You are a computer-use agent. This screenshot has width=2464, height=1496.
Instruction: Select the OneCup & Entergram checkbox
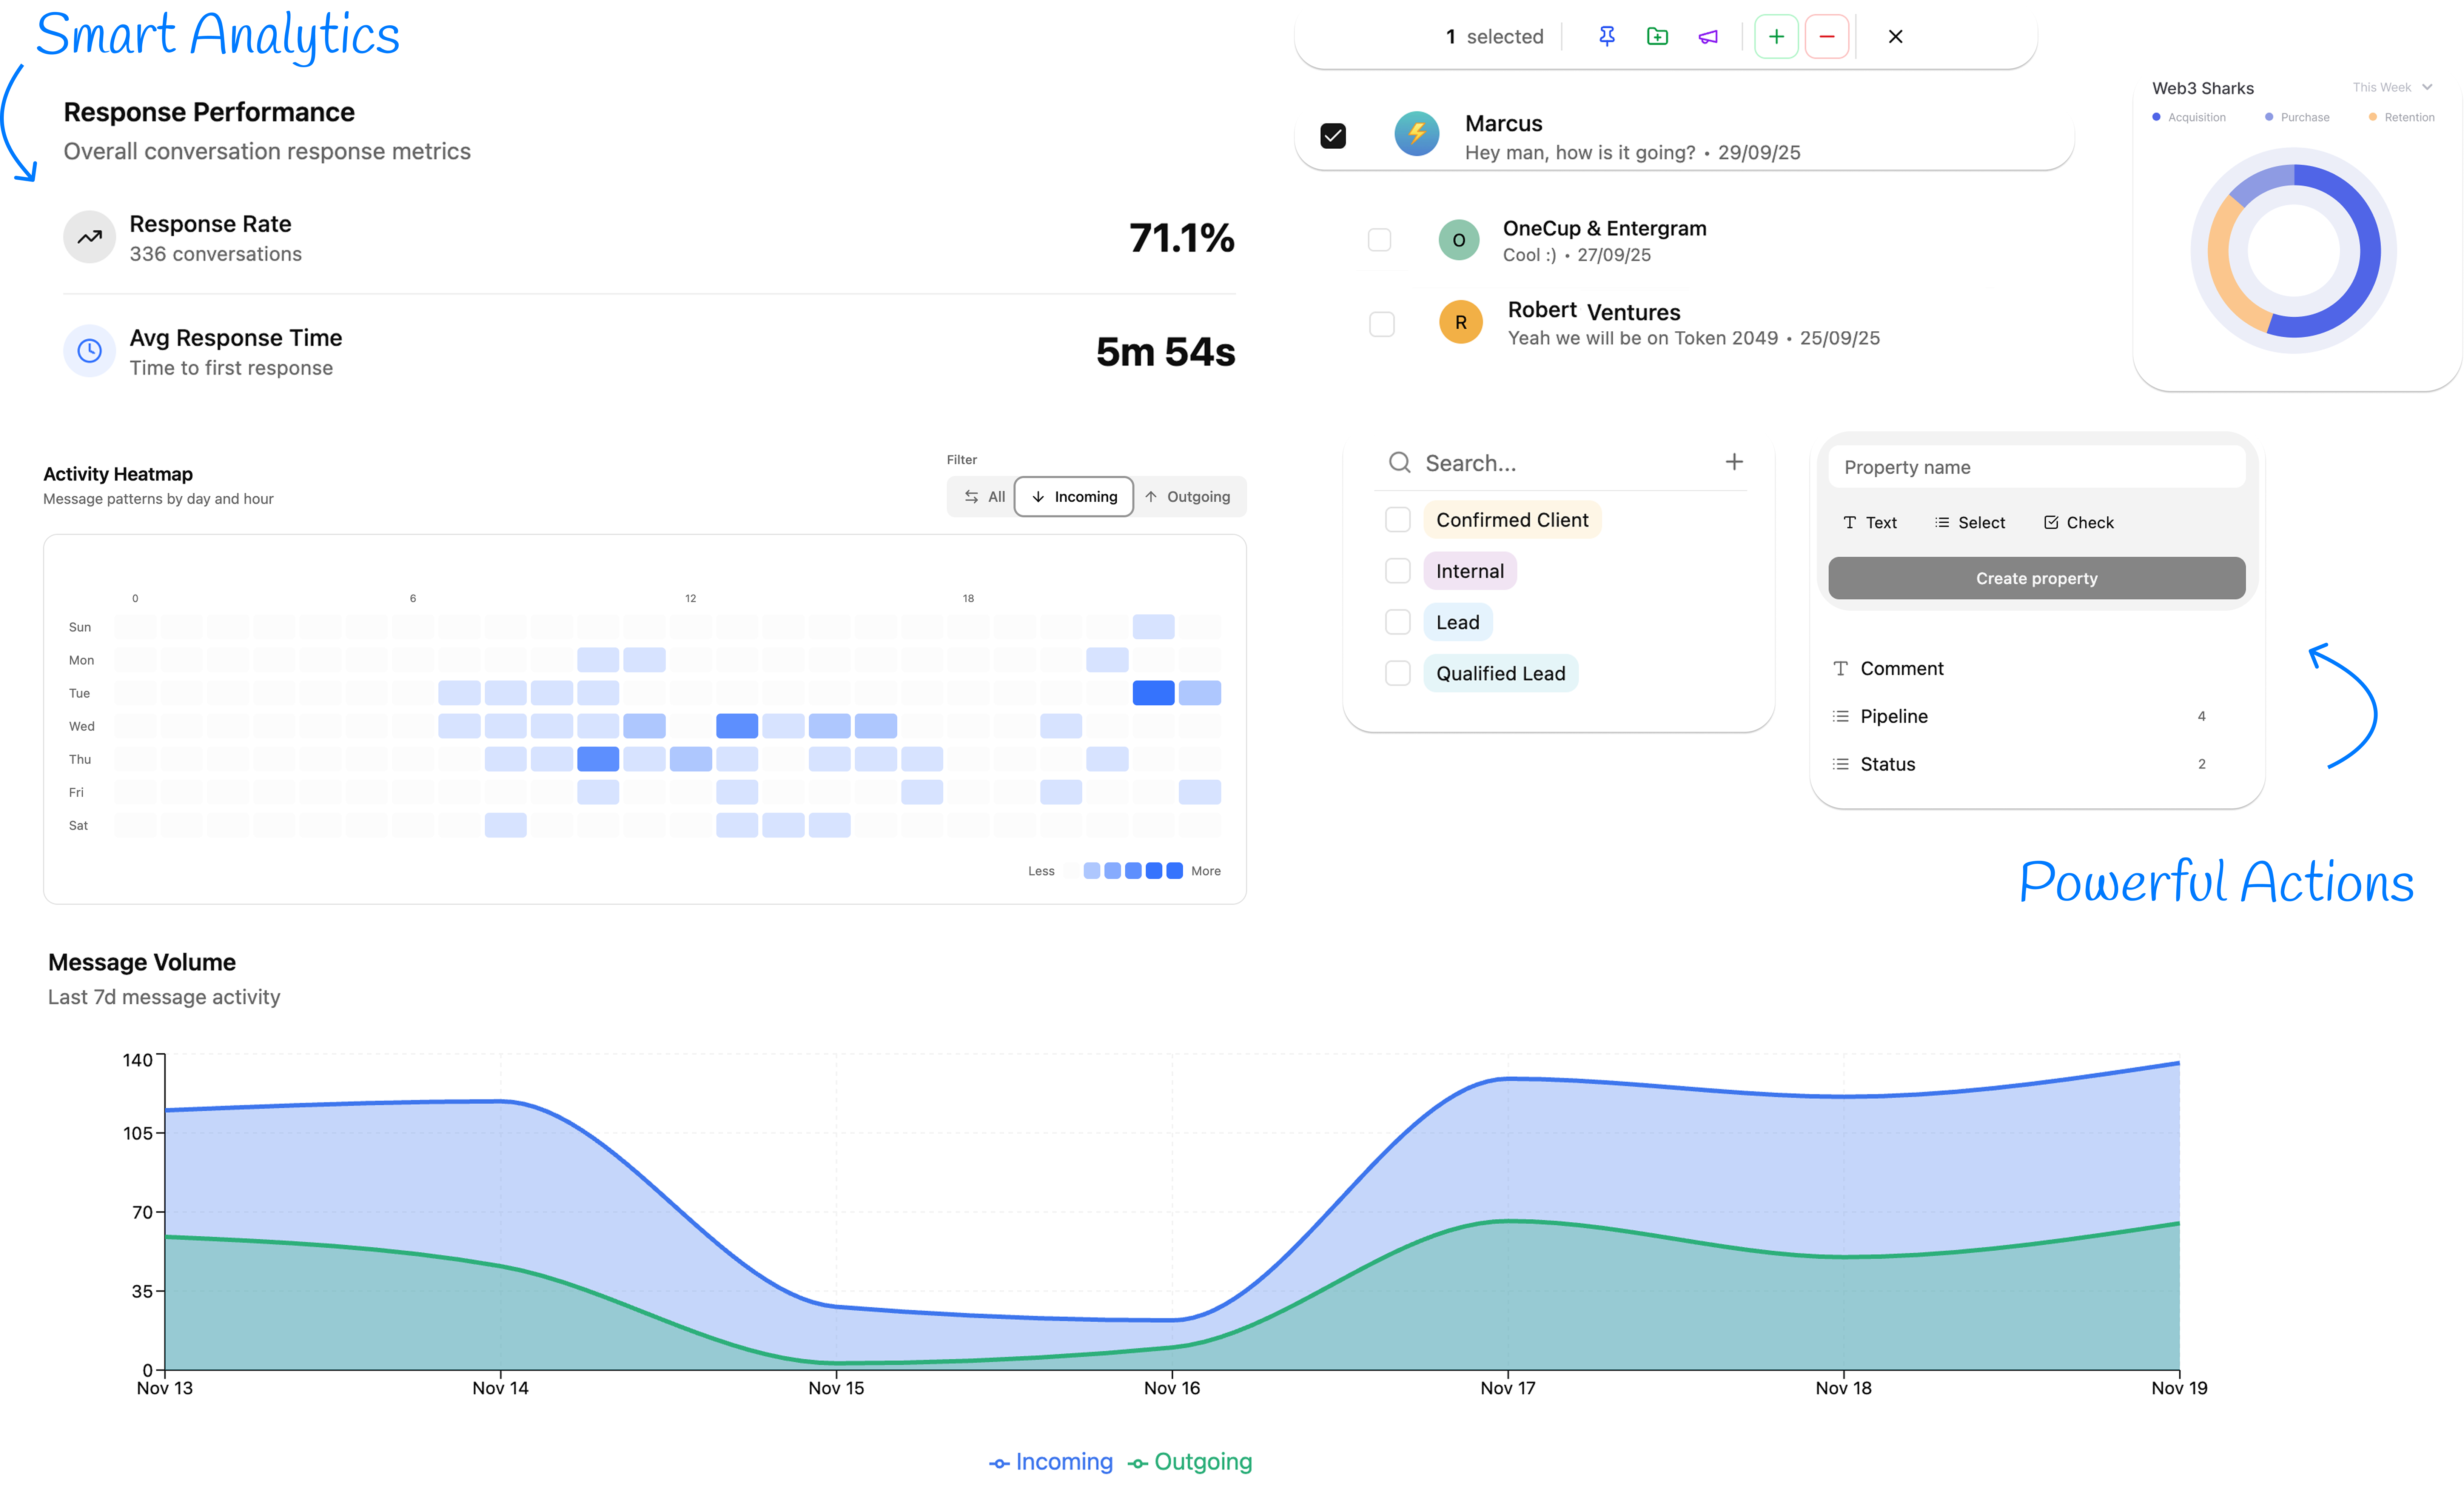coord(1380,240)
